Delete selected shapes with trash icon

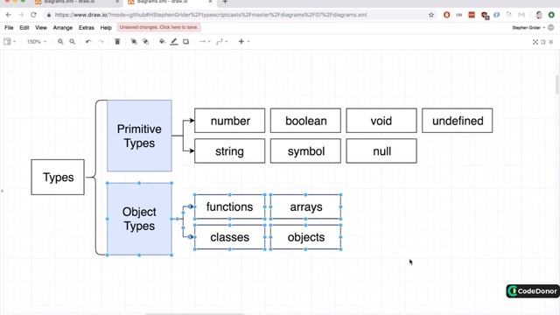[x=117, y=42]
